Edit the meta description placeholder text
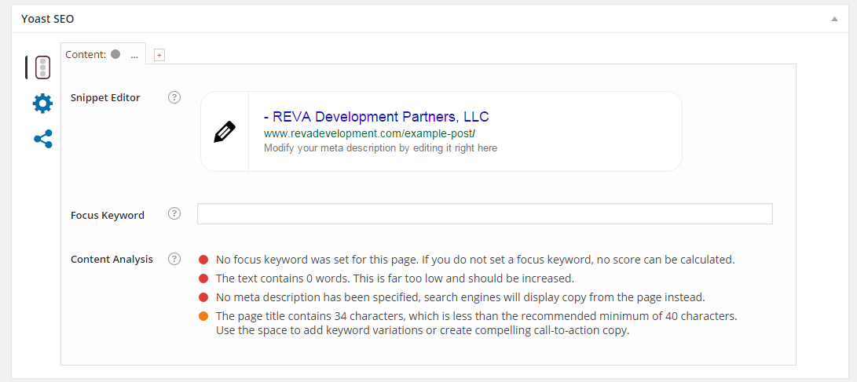Viewport: 857px width, 382px height. pyautogui.click(x=380, y=148)
